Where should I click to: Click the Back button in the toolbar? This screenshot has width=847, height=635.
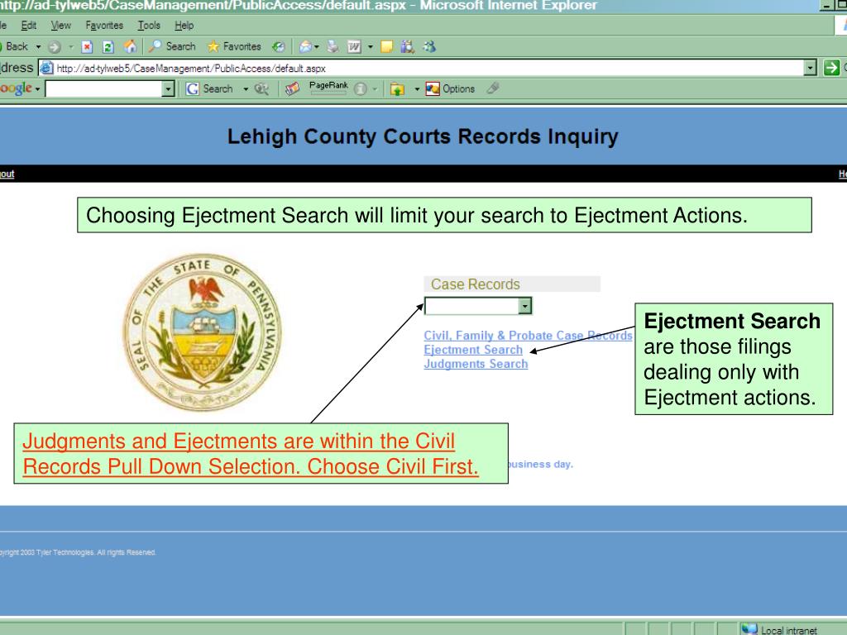(15, 46)
